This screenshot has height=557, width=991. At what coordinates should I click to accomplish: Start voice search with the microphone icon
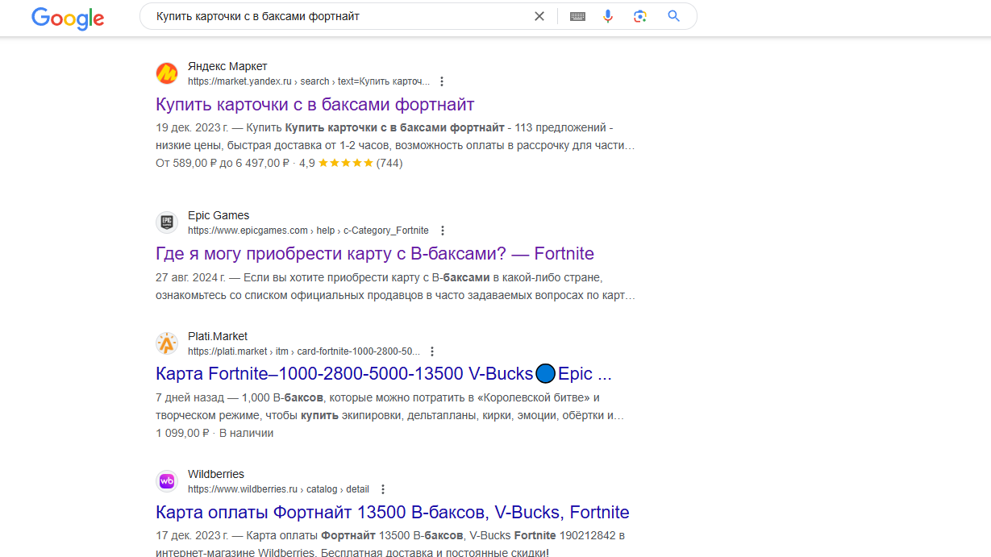[609, 16]
